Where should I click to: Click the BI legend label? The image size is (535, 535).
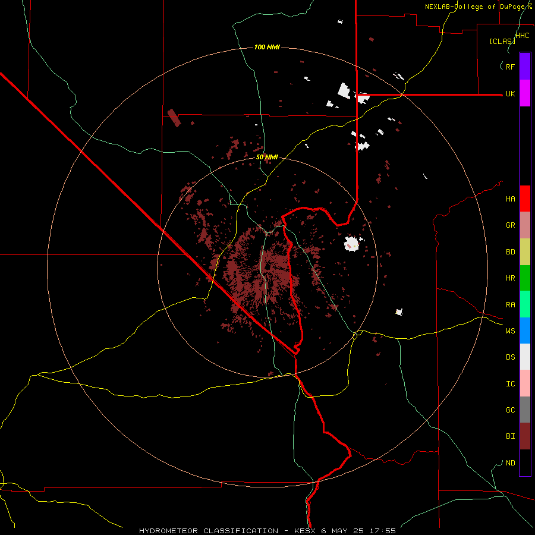tap(510, 436)
